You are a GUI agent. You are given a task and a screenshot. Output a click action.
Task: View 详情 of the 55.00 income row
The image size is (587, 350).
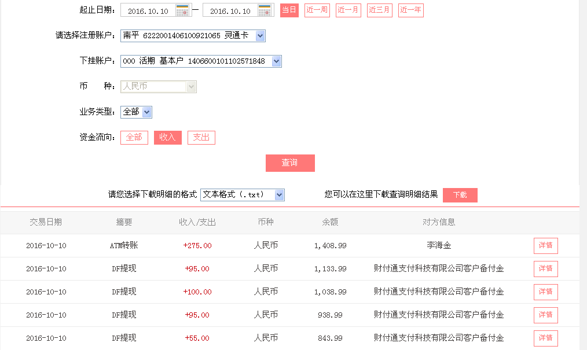point(545,338)
